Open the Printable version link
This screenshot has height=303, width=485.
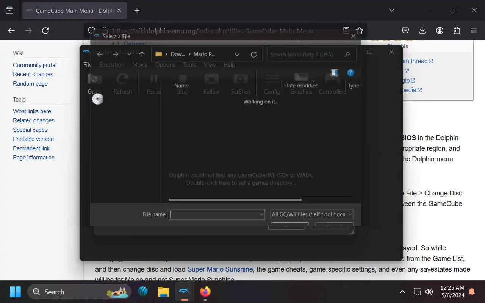[33, 139]
